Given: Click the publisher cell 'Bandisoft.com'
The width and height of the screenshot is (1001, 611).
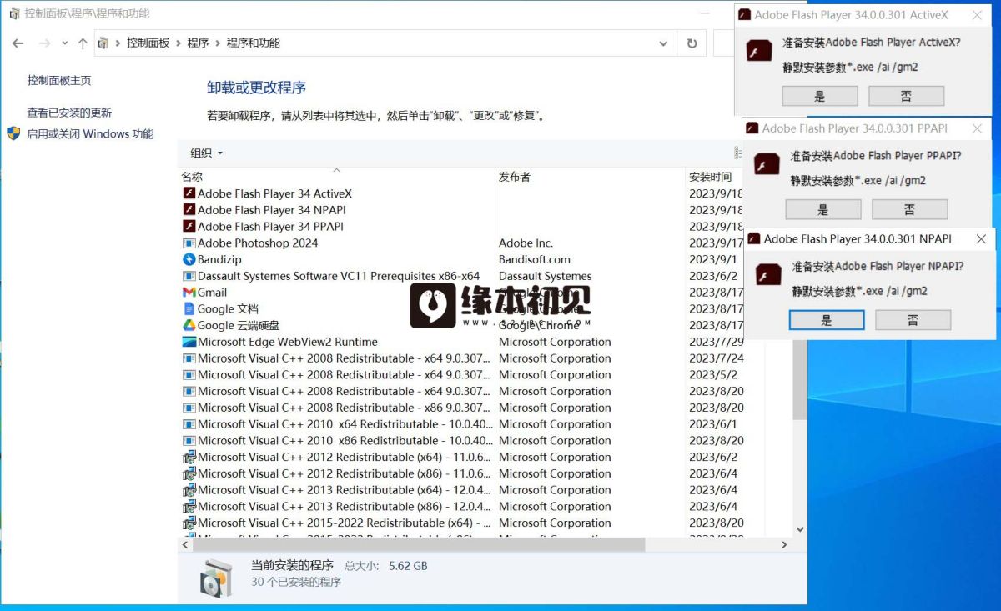Looking at the screenshot, I should coord(535,259).
